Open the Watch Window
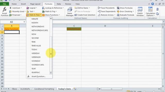This screenshot has width=165, height=92. point(140,11)
